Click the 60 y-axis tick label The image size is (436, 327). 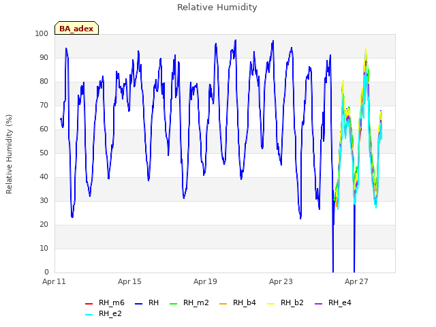click(x=44, y=129)
